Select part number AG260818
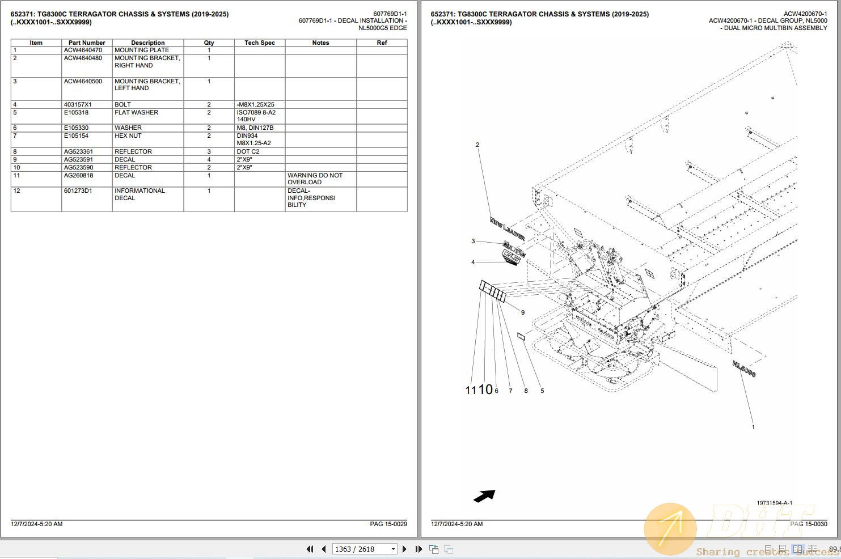The width and height of the screenshot is (841, 559). click(x=78, y=175)
